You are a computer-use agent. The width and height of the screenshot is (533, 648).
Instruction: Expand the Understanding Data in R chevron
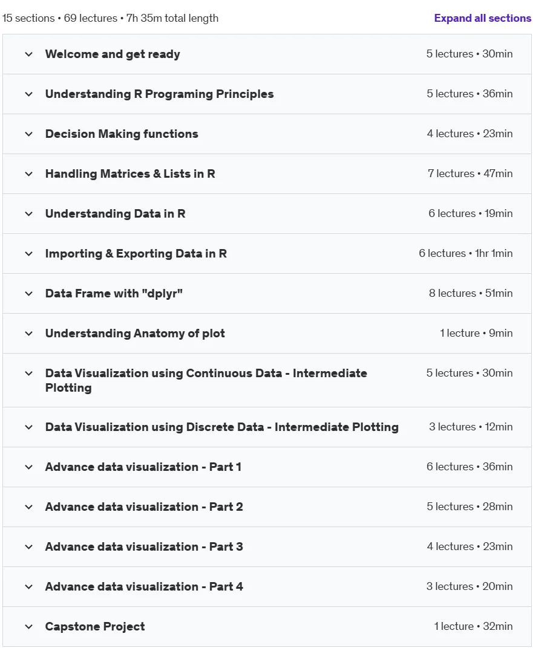tap(28, 213)
